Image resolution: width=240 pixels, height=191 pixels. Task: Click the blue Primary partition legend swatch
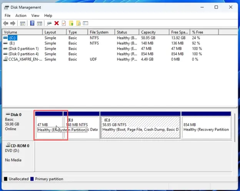point(32,179)
